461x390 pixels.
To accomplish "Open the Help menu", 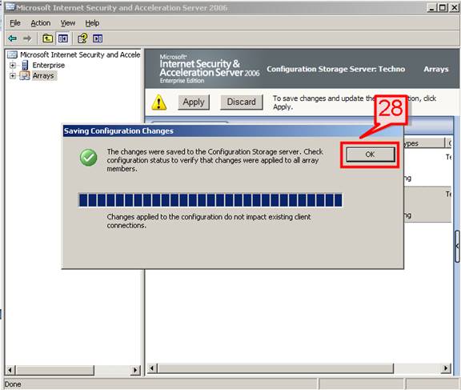I will pyautogui.click(x=92, y=23).
